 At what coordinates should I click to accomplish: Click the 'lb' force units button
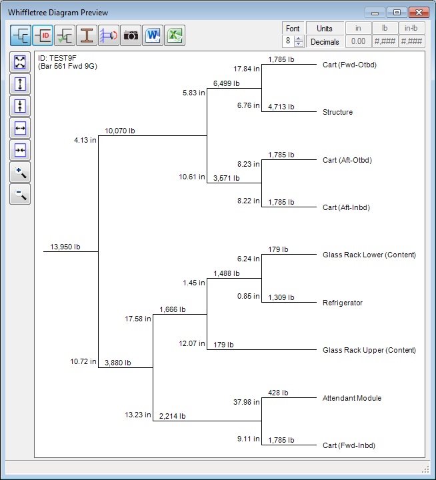[385, 28]
